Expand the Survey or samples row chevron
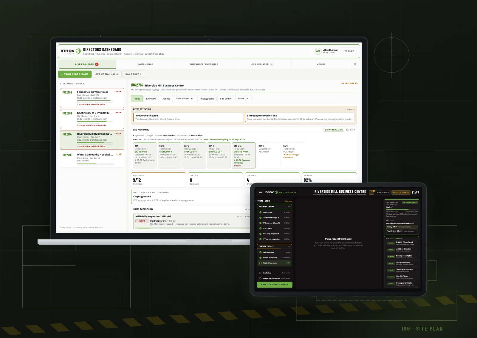The height and width of the screenshot is (338, 477). (416, 257)
